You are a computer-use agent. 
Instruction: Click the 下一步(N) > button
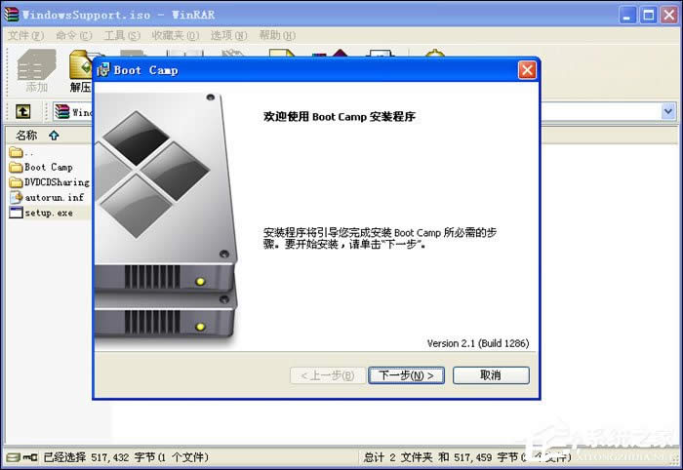[407, 375]
